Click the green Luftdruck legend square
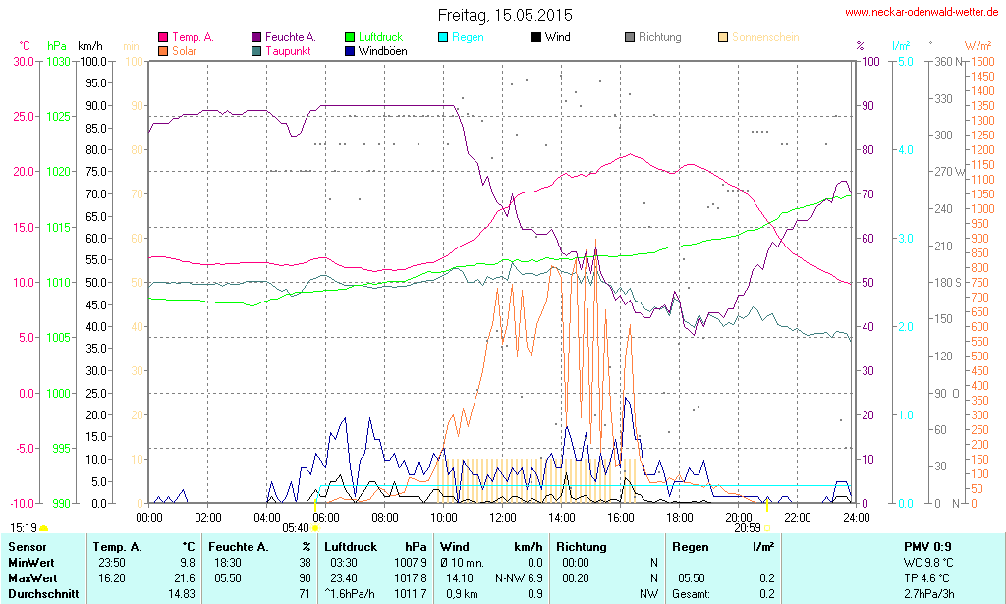 point(351,37)
